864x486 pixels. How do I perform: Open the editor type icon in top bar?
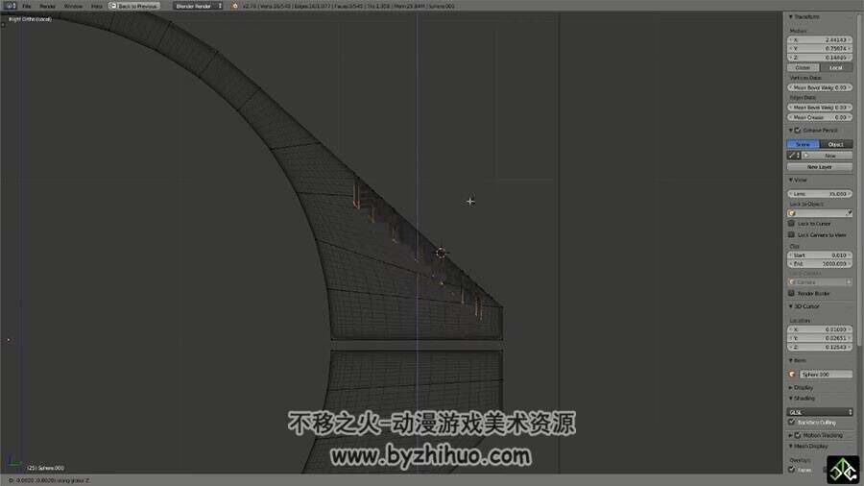click(11, 6)
